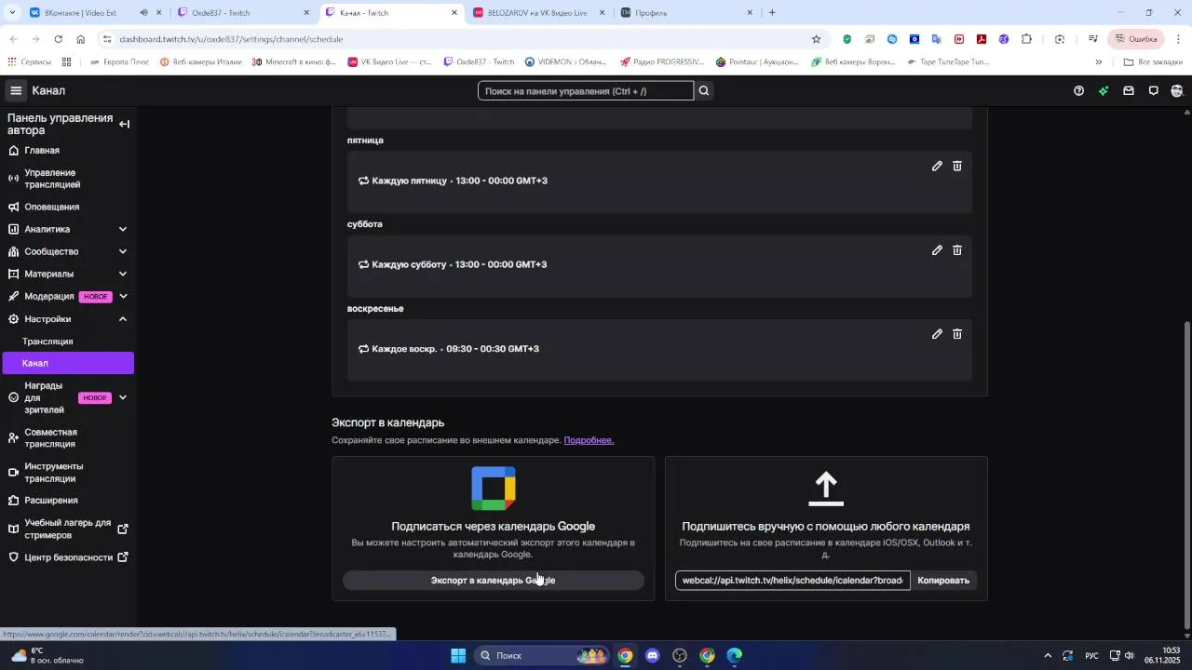The image size is (1192, 670).
Task: Open the Twitch help question-mark icon
Action: point(1078,90)
